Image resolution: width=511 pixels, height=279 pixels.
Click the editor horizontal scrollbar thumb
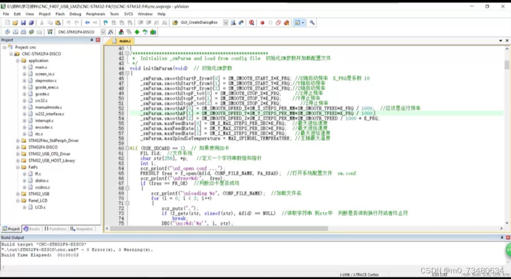coord(219,229)
